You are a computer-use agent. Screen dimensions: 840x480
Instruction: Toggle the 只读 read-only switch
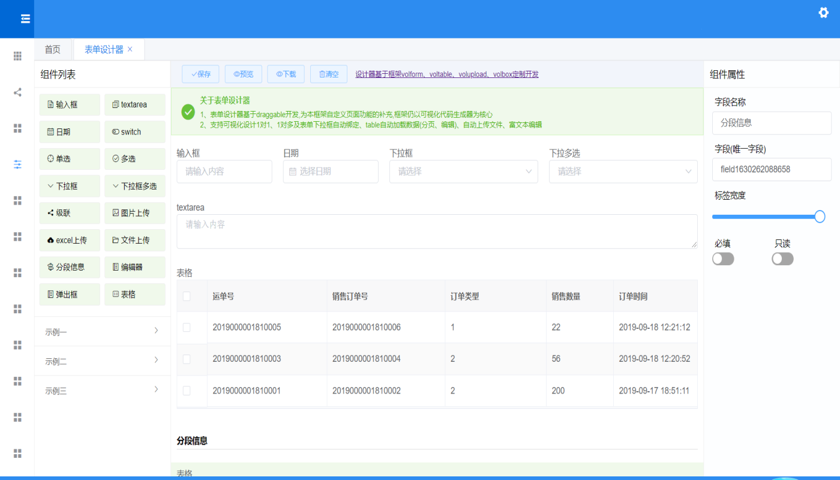(x=782, y=259)
